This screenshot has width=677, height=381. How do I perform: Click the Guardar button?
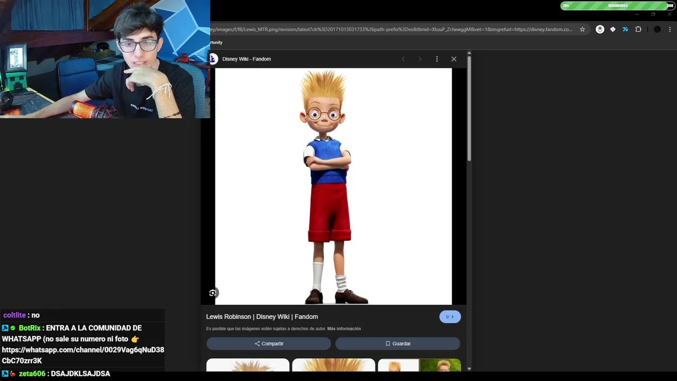point(398,343)
